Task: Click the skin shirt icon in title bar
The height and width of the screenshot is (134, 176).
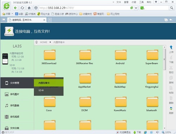Action: coord(156,2)
